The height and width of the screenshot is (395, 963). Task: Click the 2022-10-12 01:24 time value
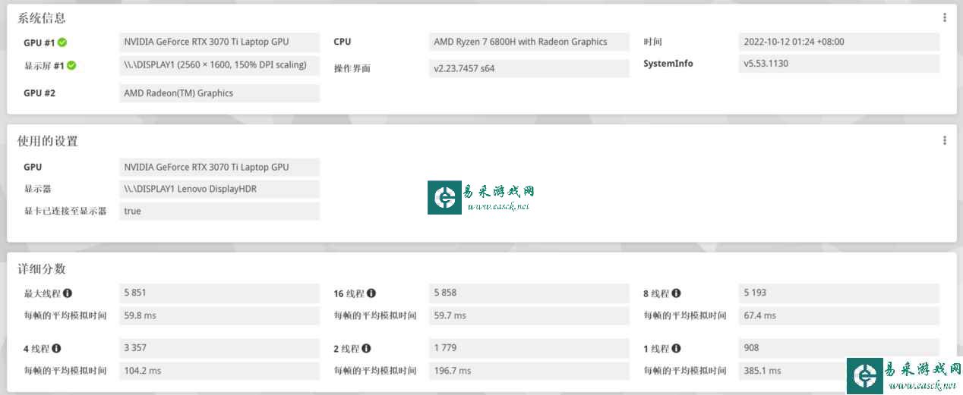click(839, 42)
